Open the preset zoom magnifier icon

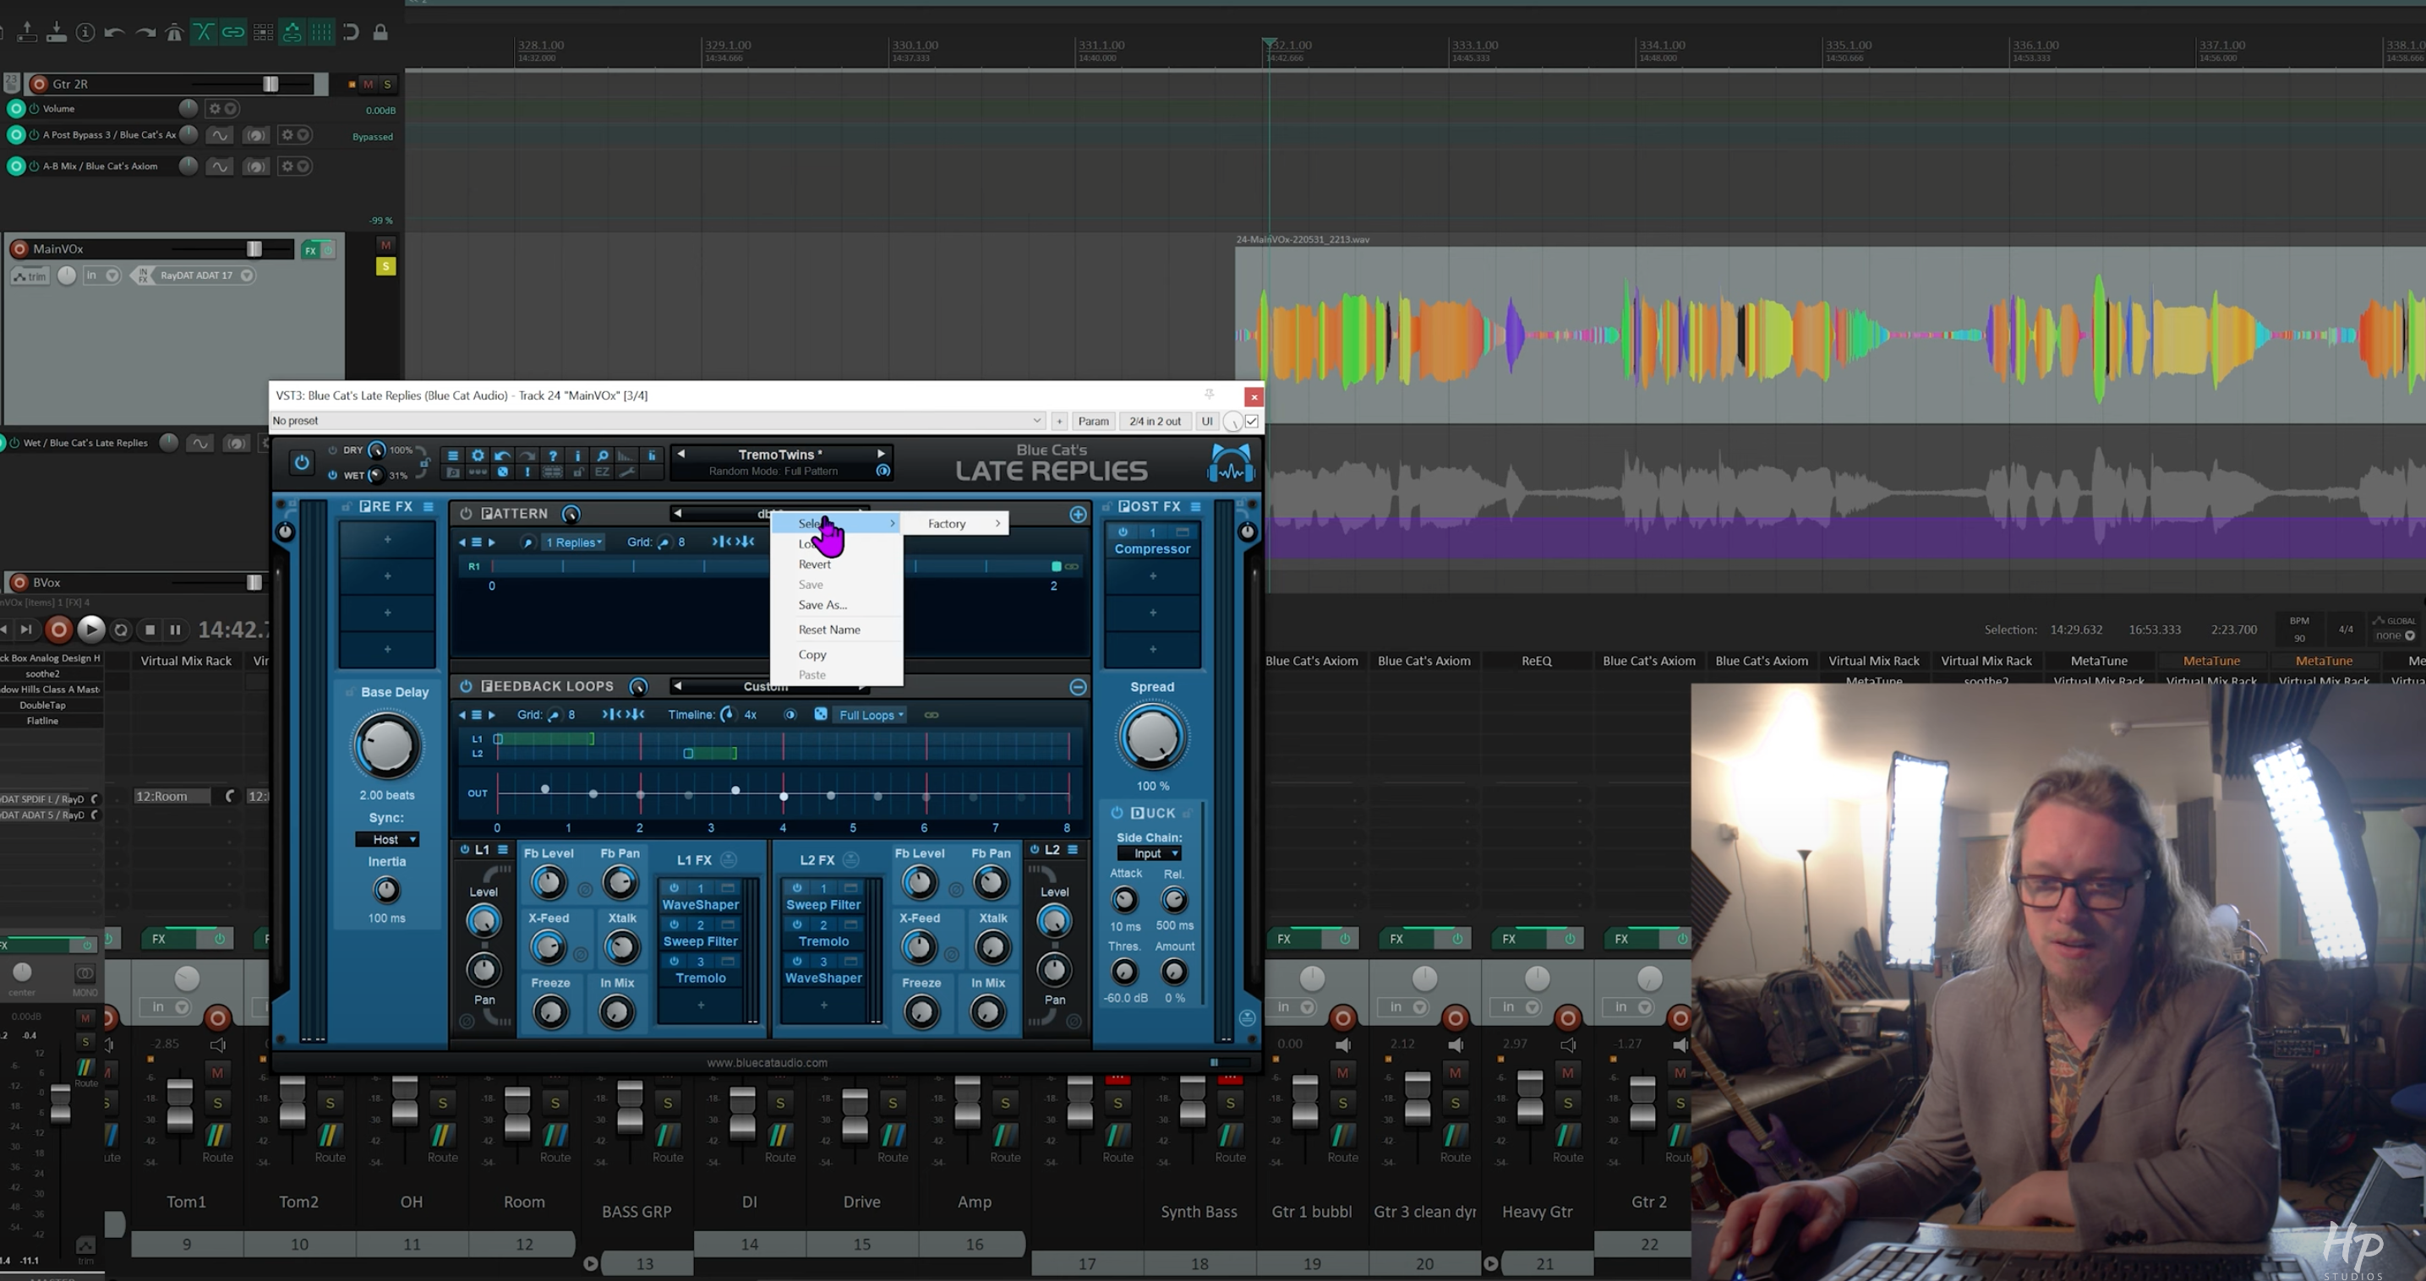tap(603, 455)
